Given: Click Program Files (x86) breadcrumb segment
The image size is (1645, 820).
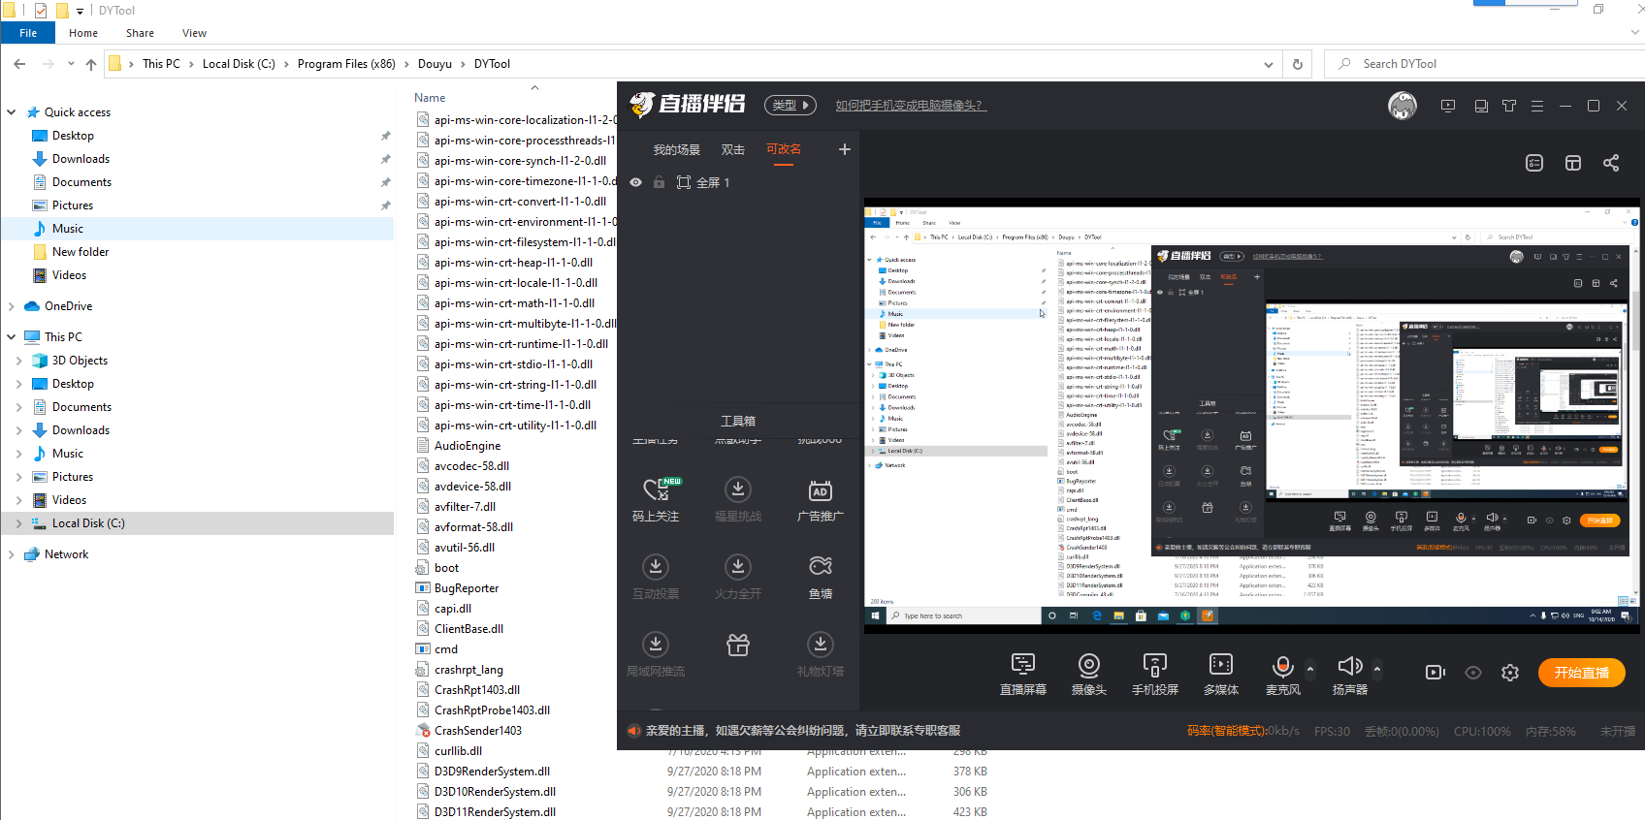Looking at the screenshot, I should pyautogui.click(x=346, y=64).
